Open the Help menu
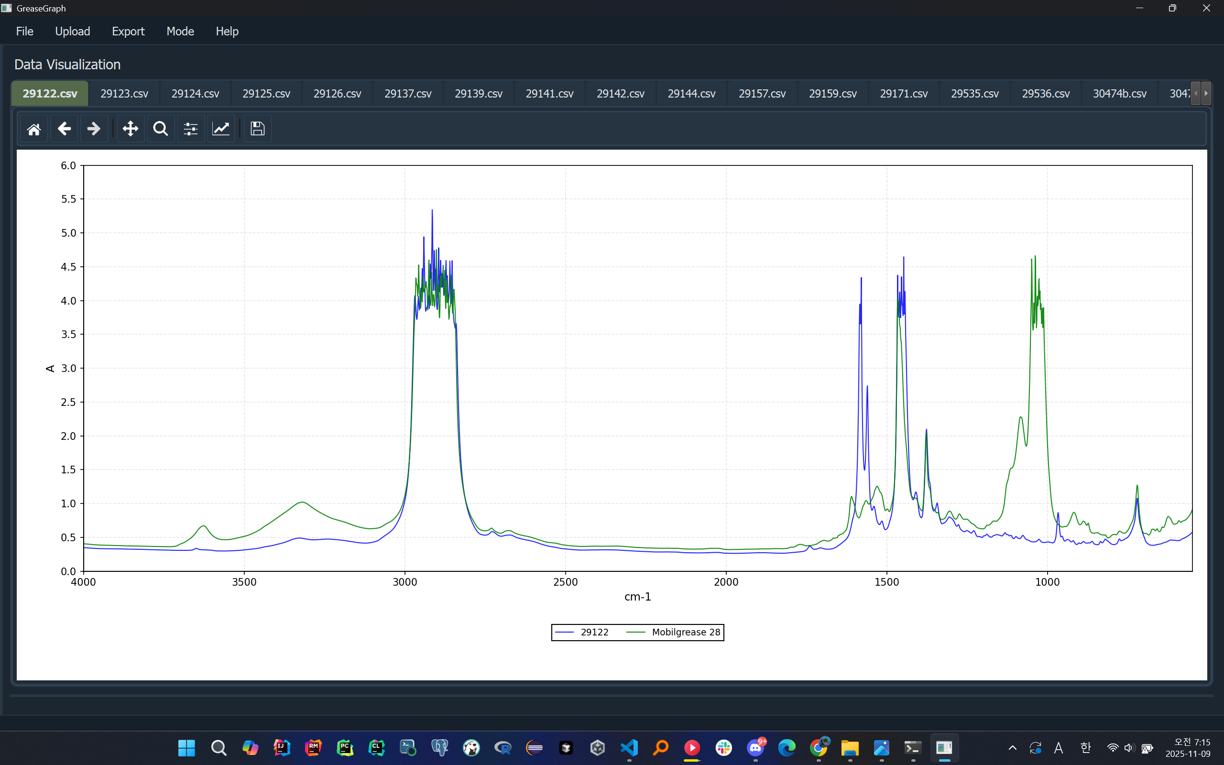Screen dimensions: 1224x765 pyautogui.click(x=227, y=32)
